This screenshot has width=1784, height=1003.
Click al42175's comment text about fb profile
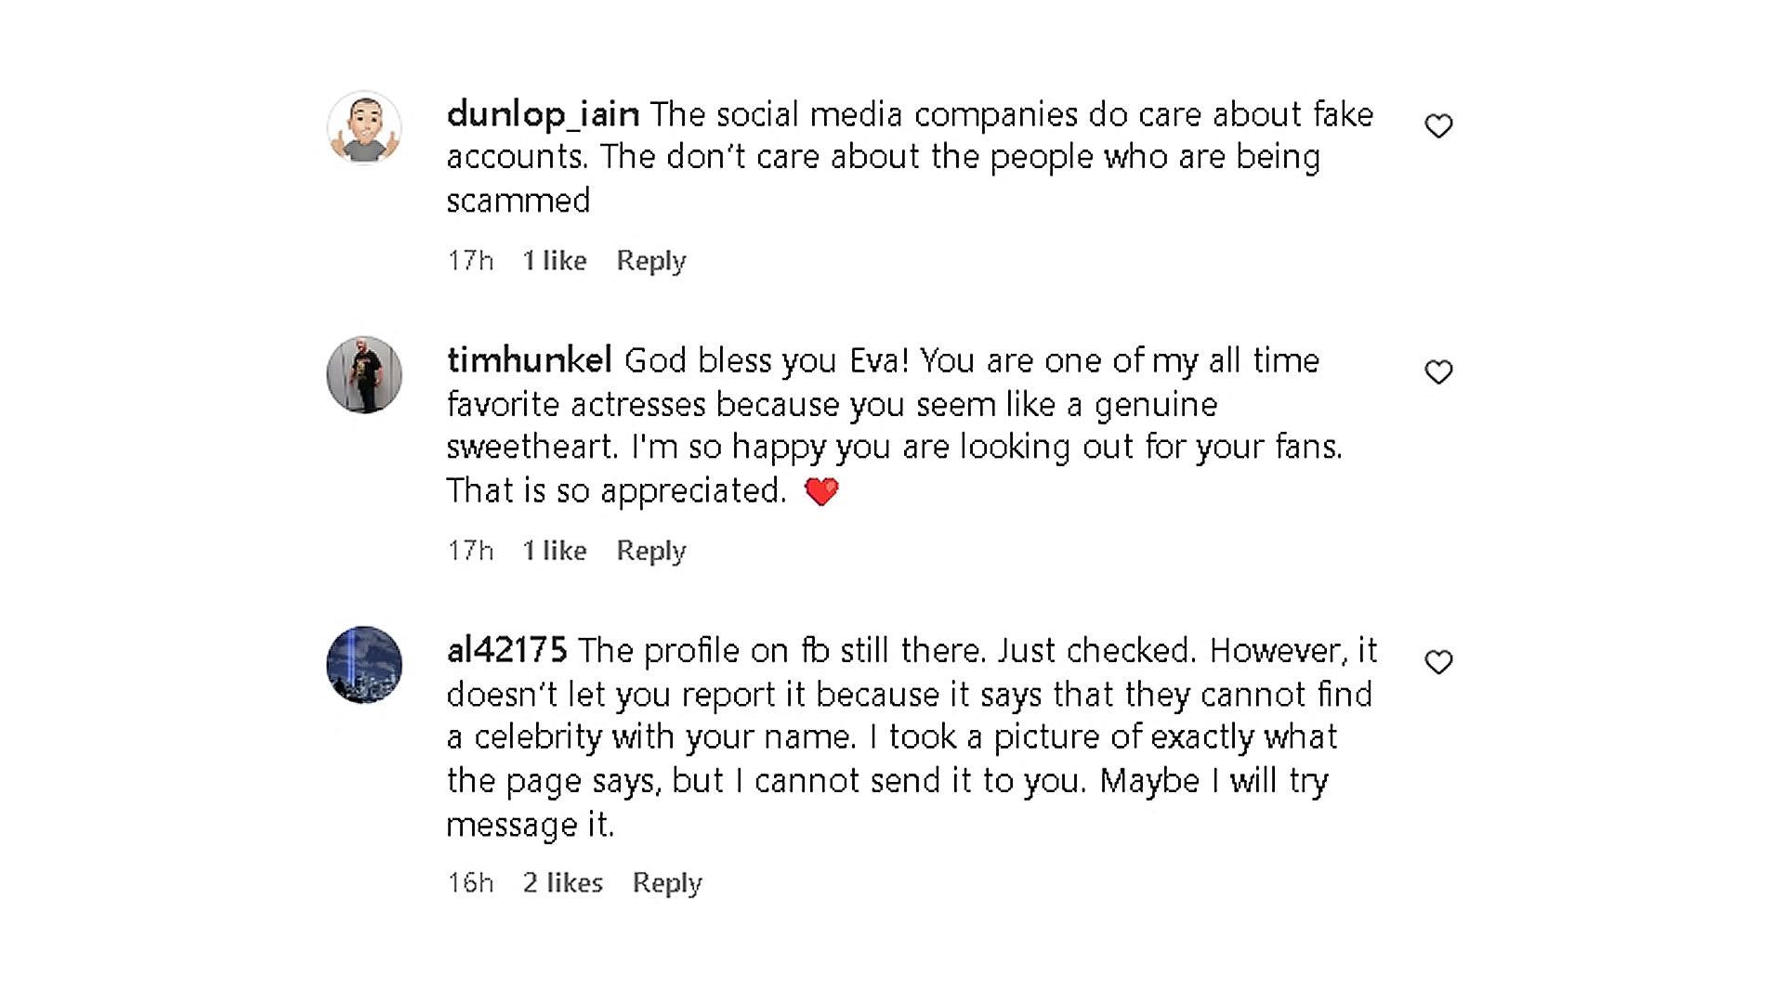(x=892, y=737)
